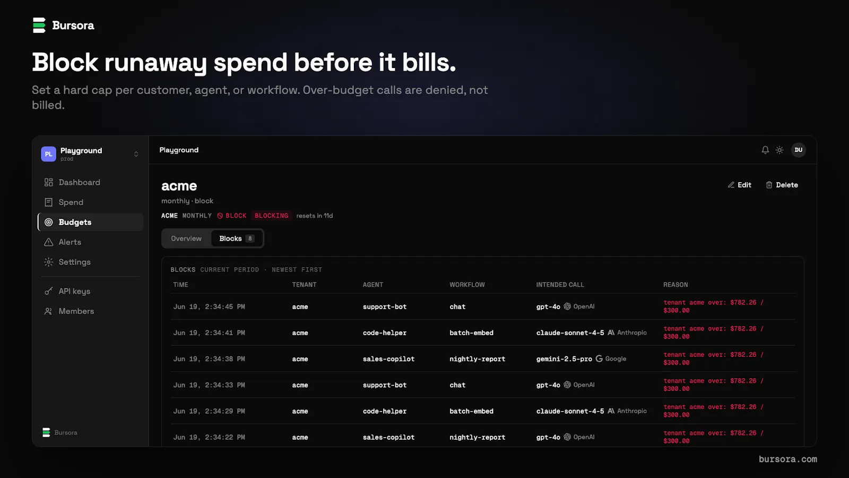The image size is (849, 478).
Task: Open the API keys sidebar item
Action: tap(90, 291)
